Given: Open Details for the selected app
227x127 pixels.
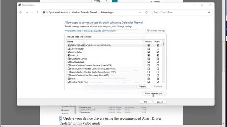Looking at the screenshot, I should point(143,86).
